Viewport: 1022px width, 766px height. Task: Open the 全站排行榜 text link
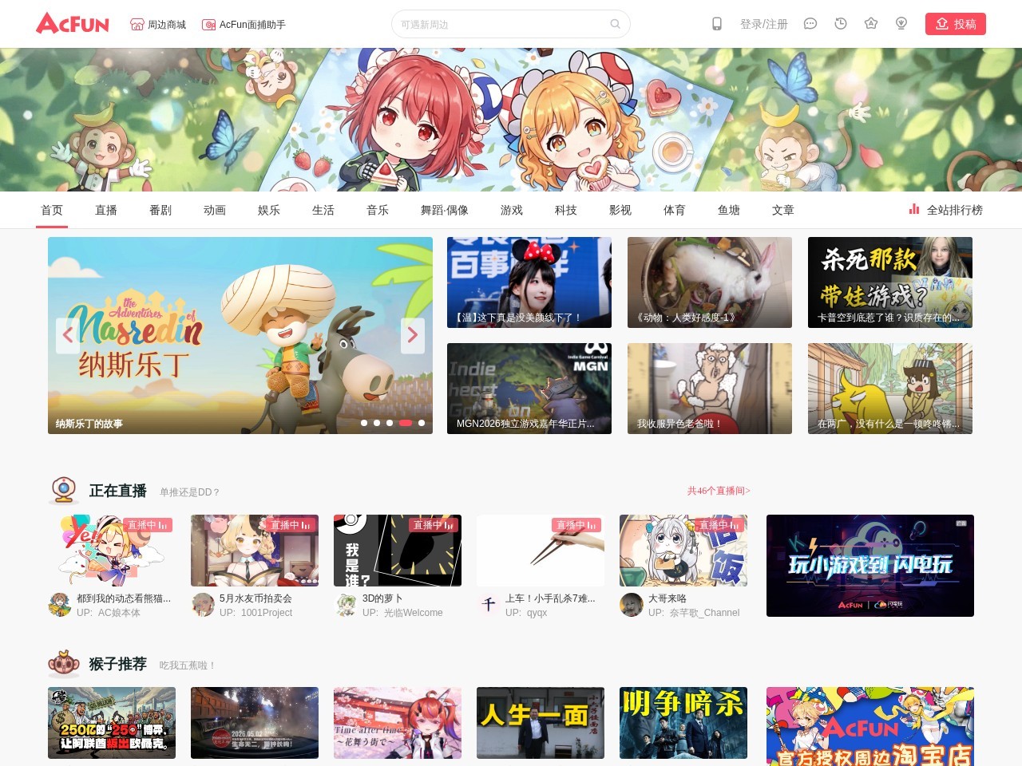coord(955,210)
